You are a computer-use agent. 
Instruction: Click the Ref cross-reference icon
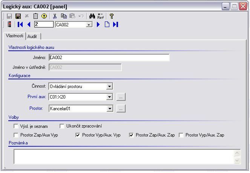(x=100, y=16)
